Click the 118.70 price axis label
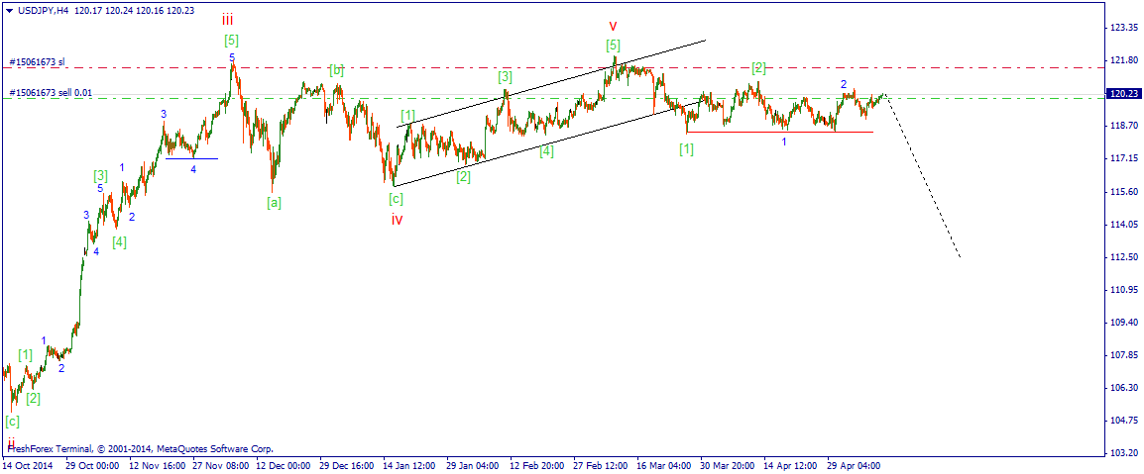The width and height of the screenshot is (1144, 474). 1124,126
